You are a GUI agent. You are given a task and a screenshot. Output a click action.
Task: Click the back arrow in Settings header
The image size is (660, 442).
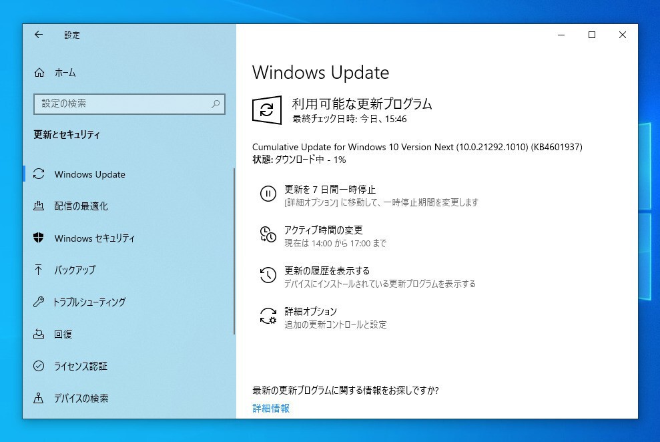(39, 35)
